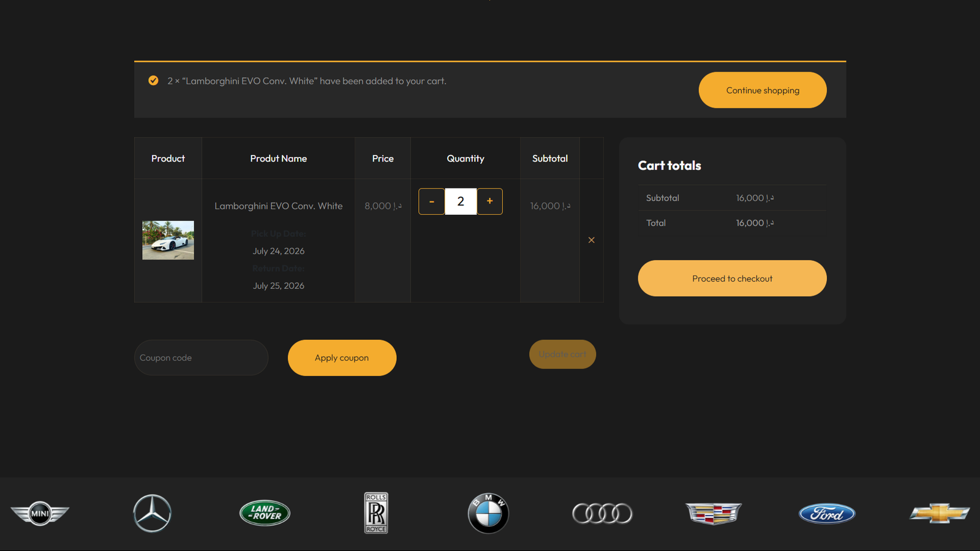Open the Lamborghini EVO Conv. White product link
Image resolution: width=980 pixels, height=551 pixels.
[279, 206]
